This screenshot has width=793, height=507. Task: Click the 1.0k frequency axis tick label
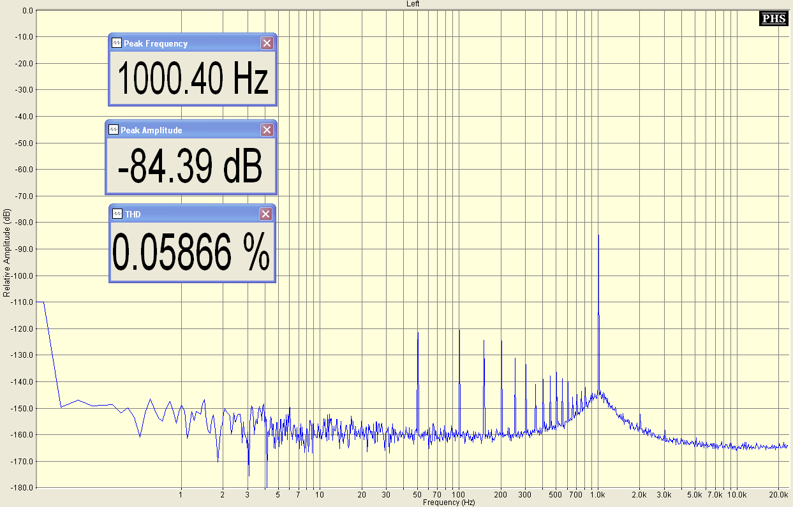tap(598, 495)
